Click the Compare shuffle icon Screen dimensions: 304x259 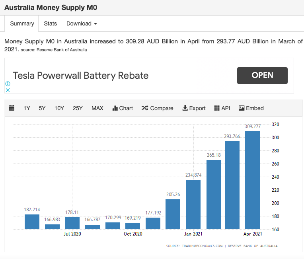click(145, 108)
